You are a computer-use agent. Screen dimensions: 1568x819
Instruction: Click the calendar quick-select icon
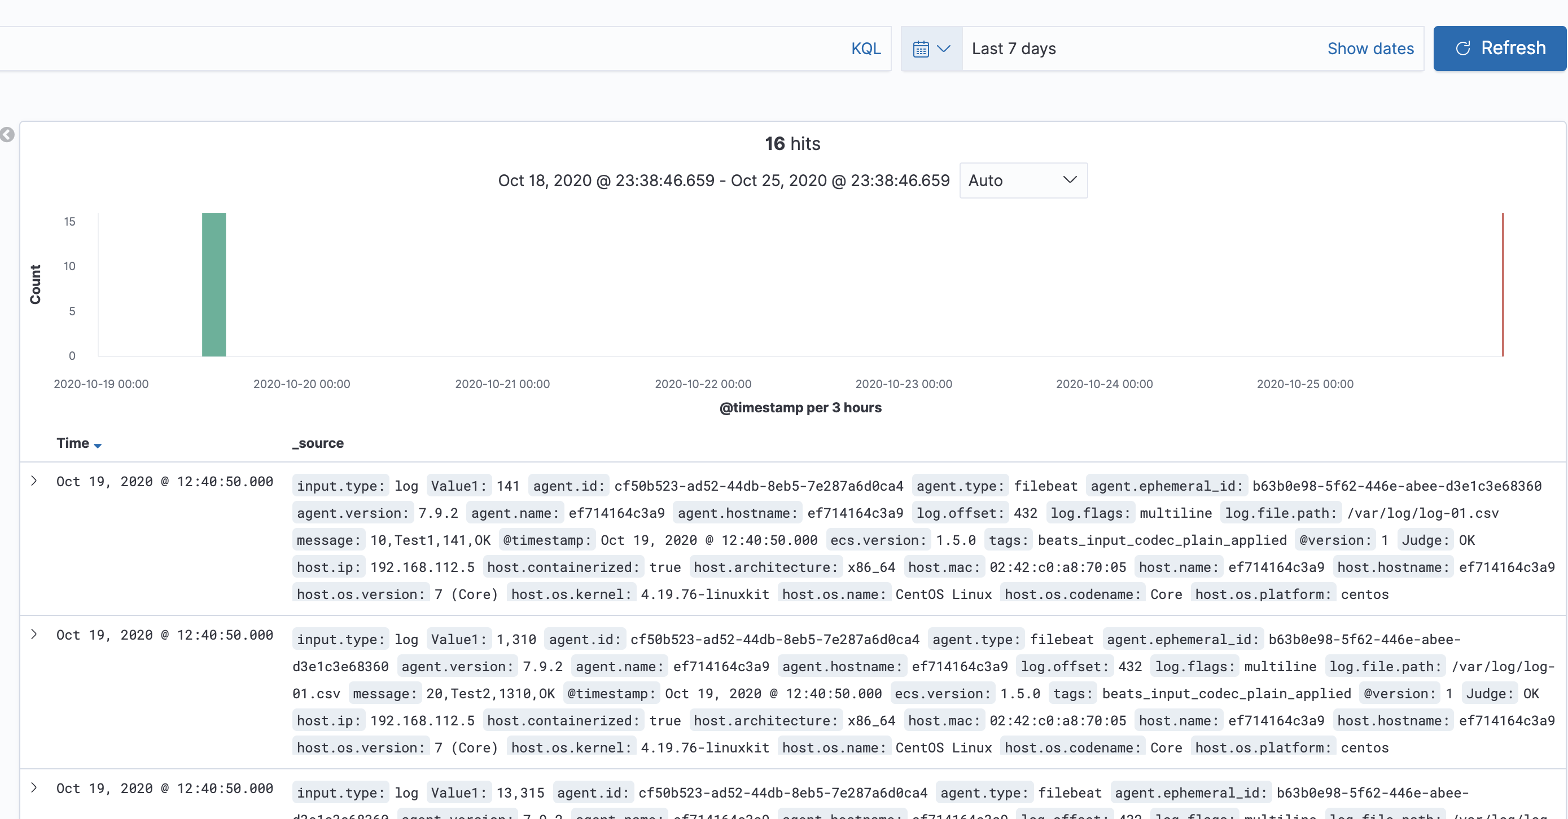tap(921, 49)
